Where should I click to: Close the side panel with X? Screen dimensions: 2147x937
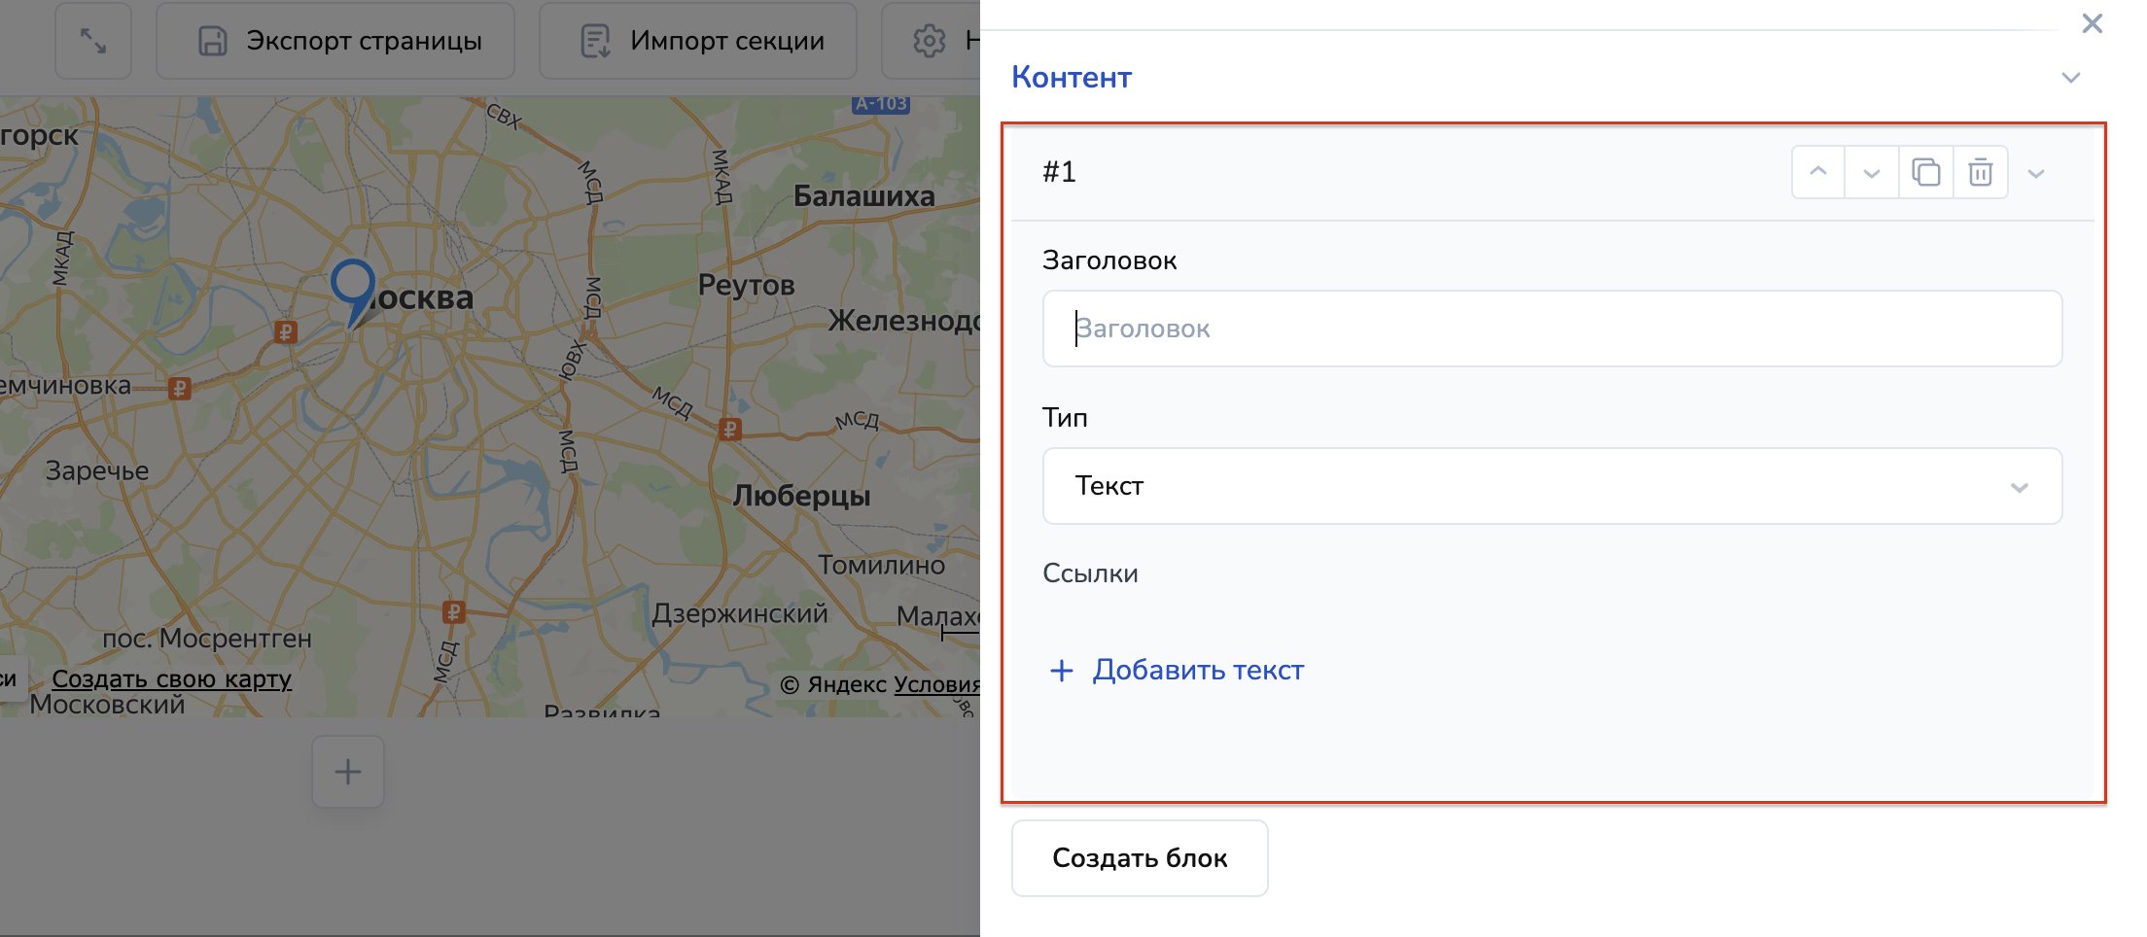pyautogui.click(x=2092, y=23)
